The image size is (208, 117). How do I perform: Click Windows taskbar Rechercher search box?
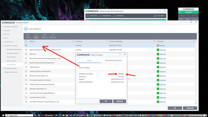19,115
